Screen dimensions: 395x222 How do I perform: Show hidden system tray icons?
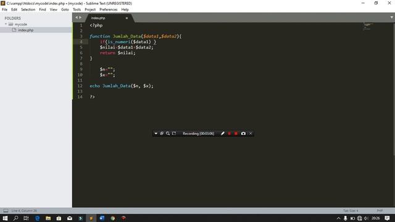(x=338, y=218)
